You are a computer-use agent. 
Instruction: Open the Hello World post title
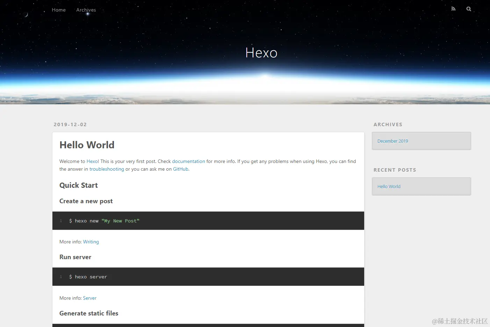[x=87, y=145]
